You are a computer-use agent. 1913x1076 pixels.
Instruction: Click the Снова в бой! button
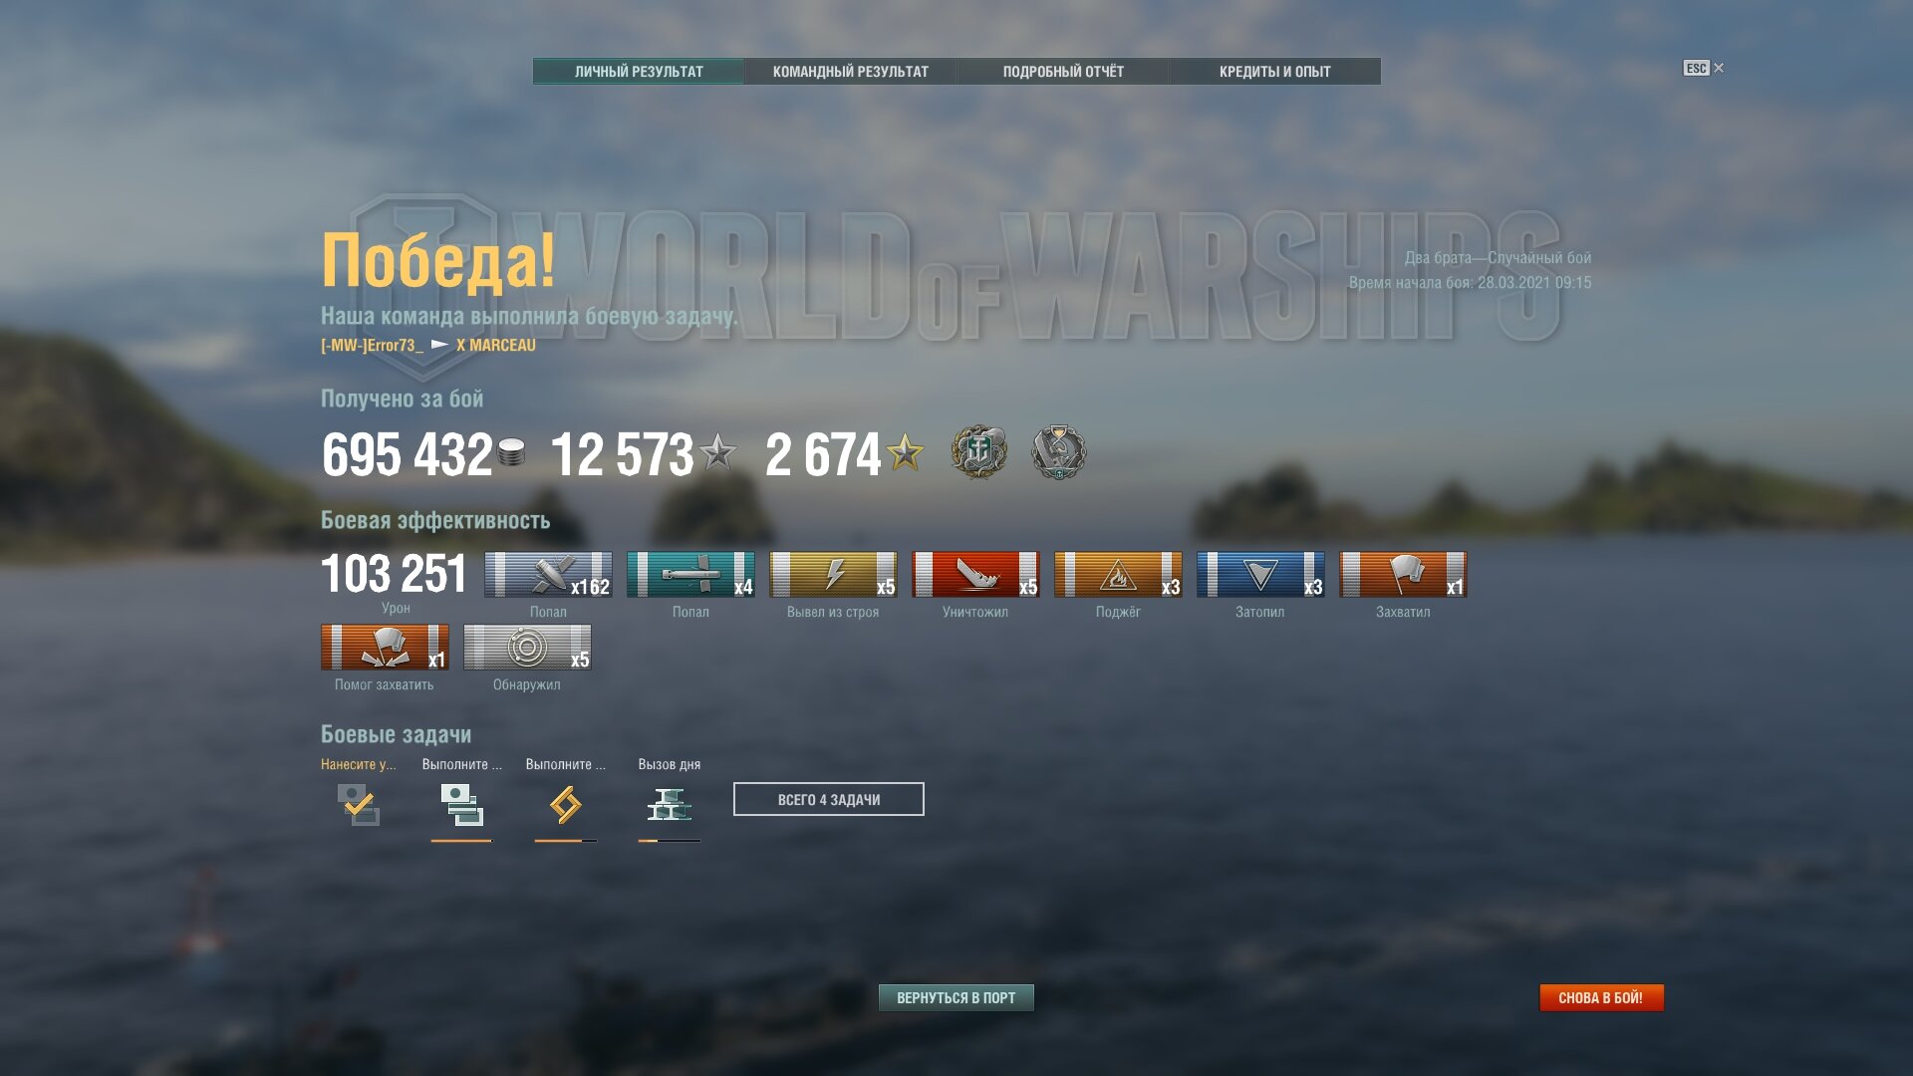coord(1601,997)
